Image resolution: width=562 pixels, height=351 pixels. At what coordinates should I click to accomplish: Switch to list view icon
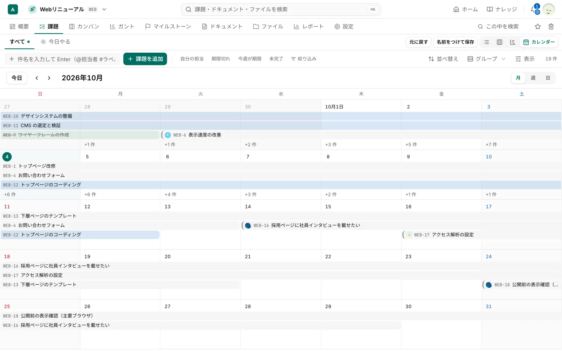coord(486,42)
